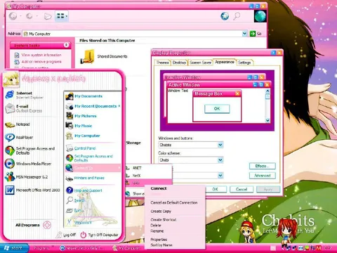This screenshot has height=253, width=337.
Task: Click Turn Off Computer button
Action: pos(99,235)
